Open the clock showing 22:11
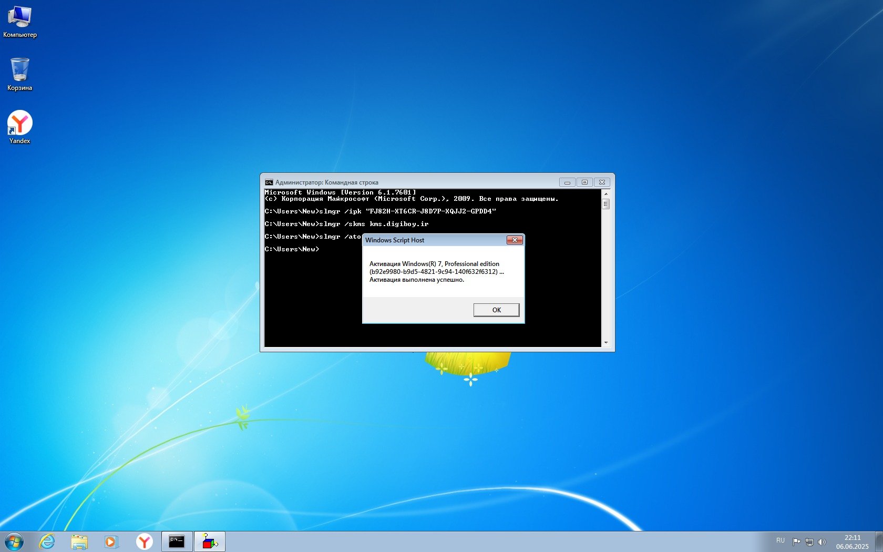This screenshot has height=552, width=883. click(852, 541)
